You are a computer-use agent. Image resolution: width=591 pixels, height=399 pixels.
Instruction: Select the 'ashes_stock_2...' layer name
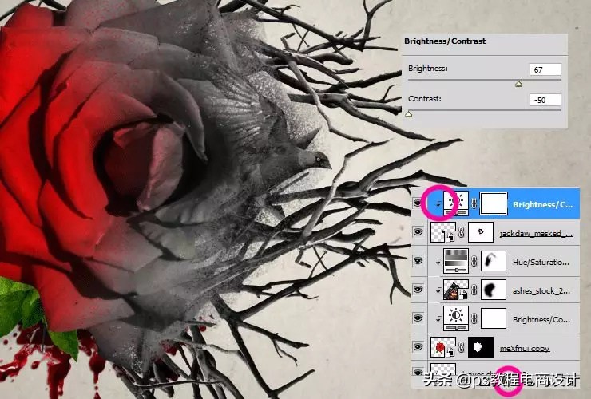[541, 290]
